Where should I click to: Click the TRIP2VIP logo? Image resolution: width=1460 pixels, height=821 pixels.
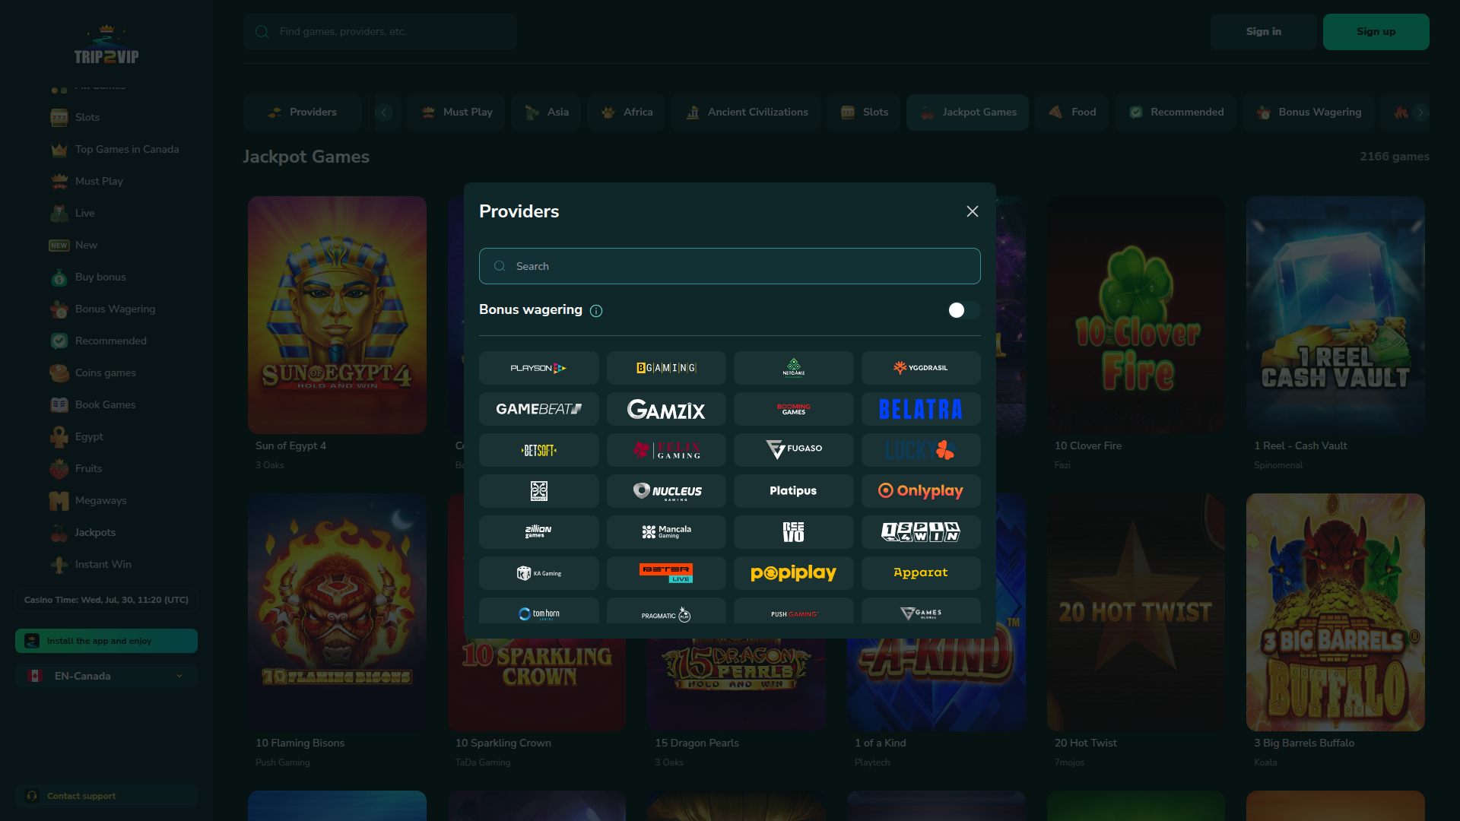pyautogui.click(x=106, y=43)
